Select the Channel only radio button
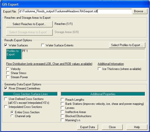 [12, 116]
